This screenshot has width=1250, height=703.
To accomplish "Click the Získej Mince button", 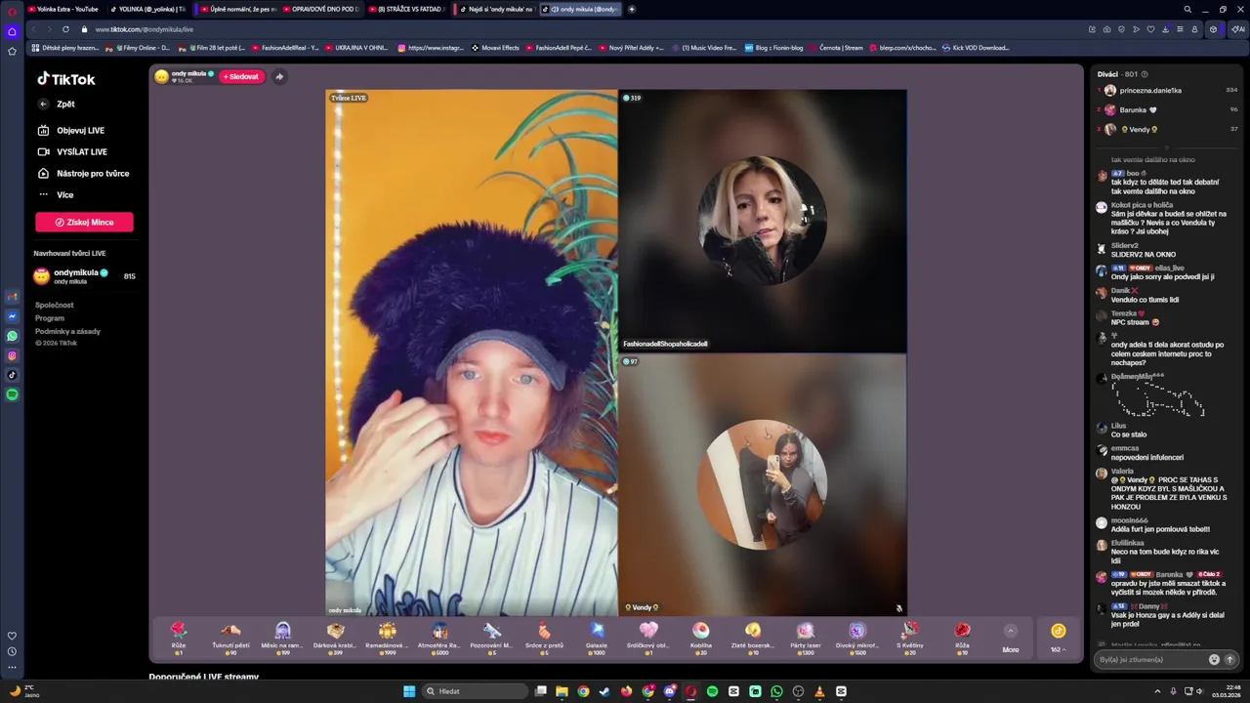I will [x=84, y=223].
